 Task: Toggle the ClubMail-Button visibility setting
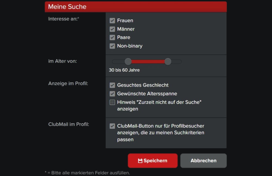[112, 126]
